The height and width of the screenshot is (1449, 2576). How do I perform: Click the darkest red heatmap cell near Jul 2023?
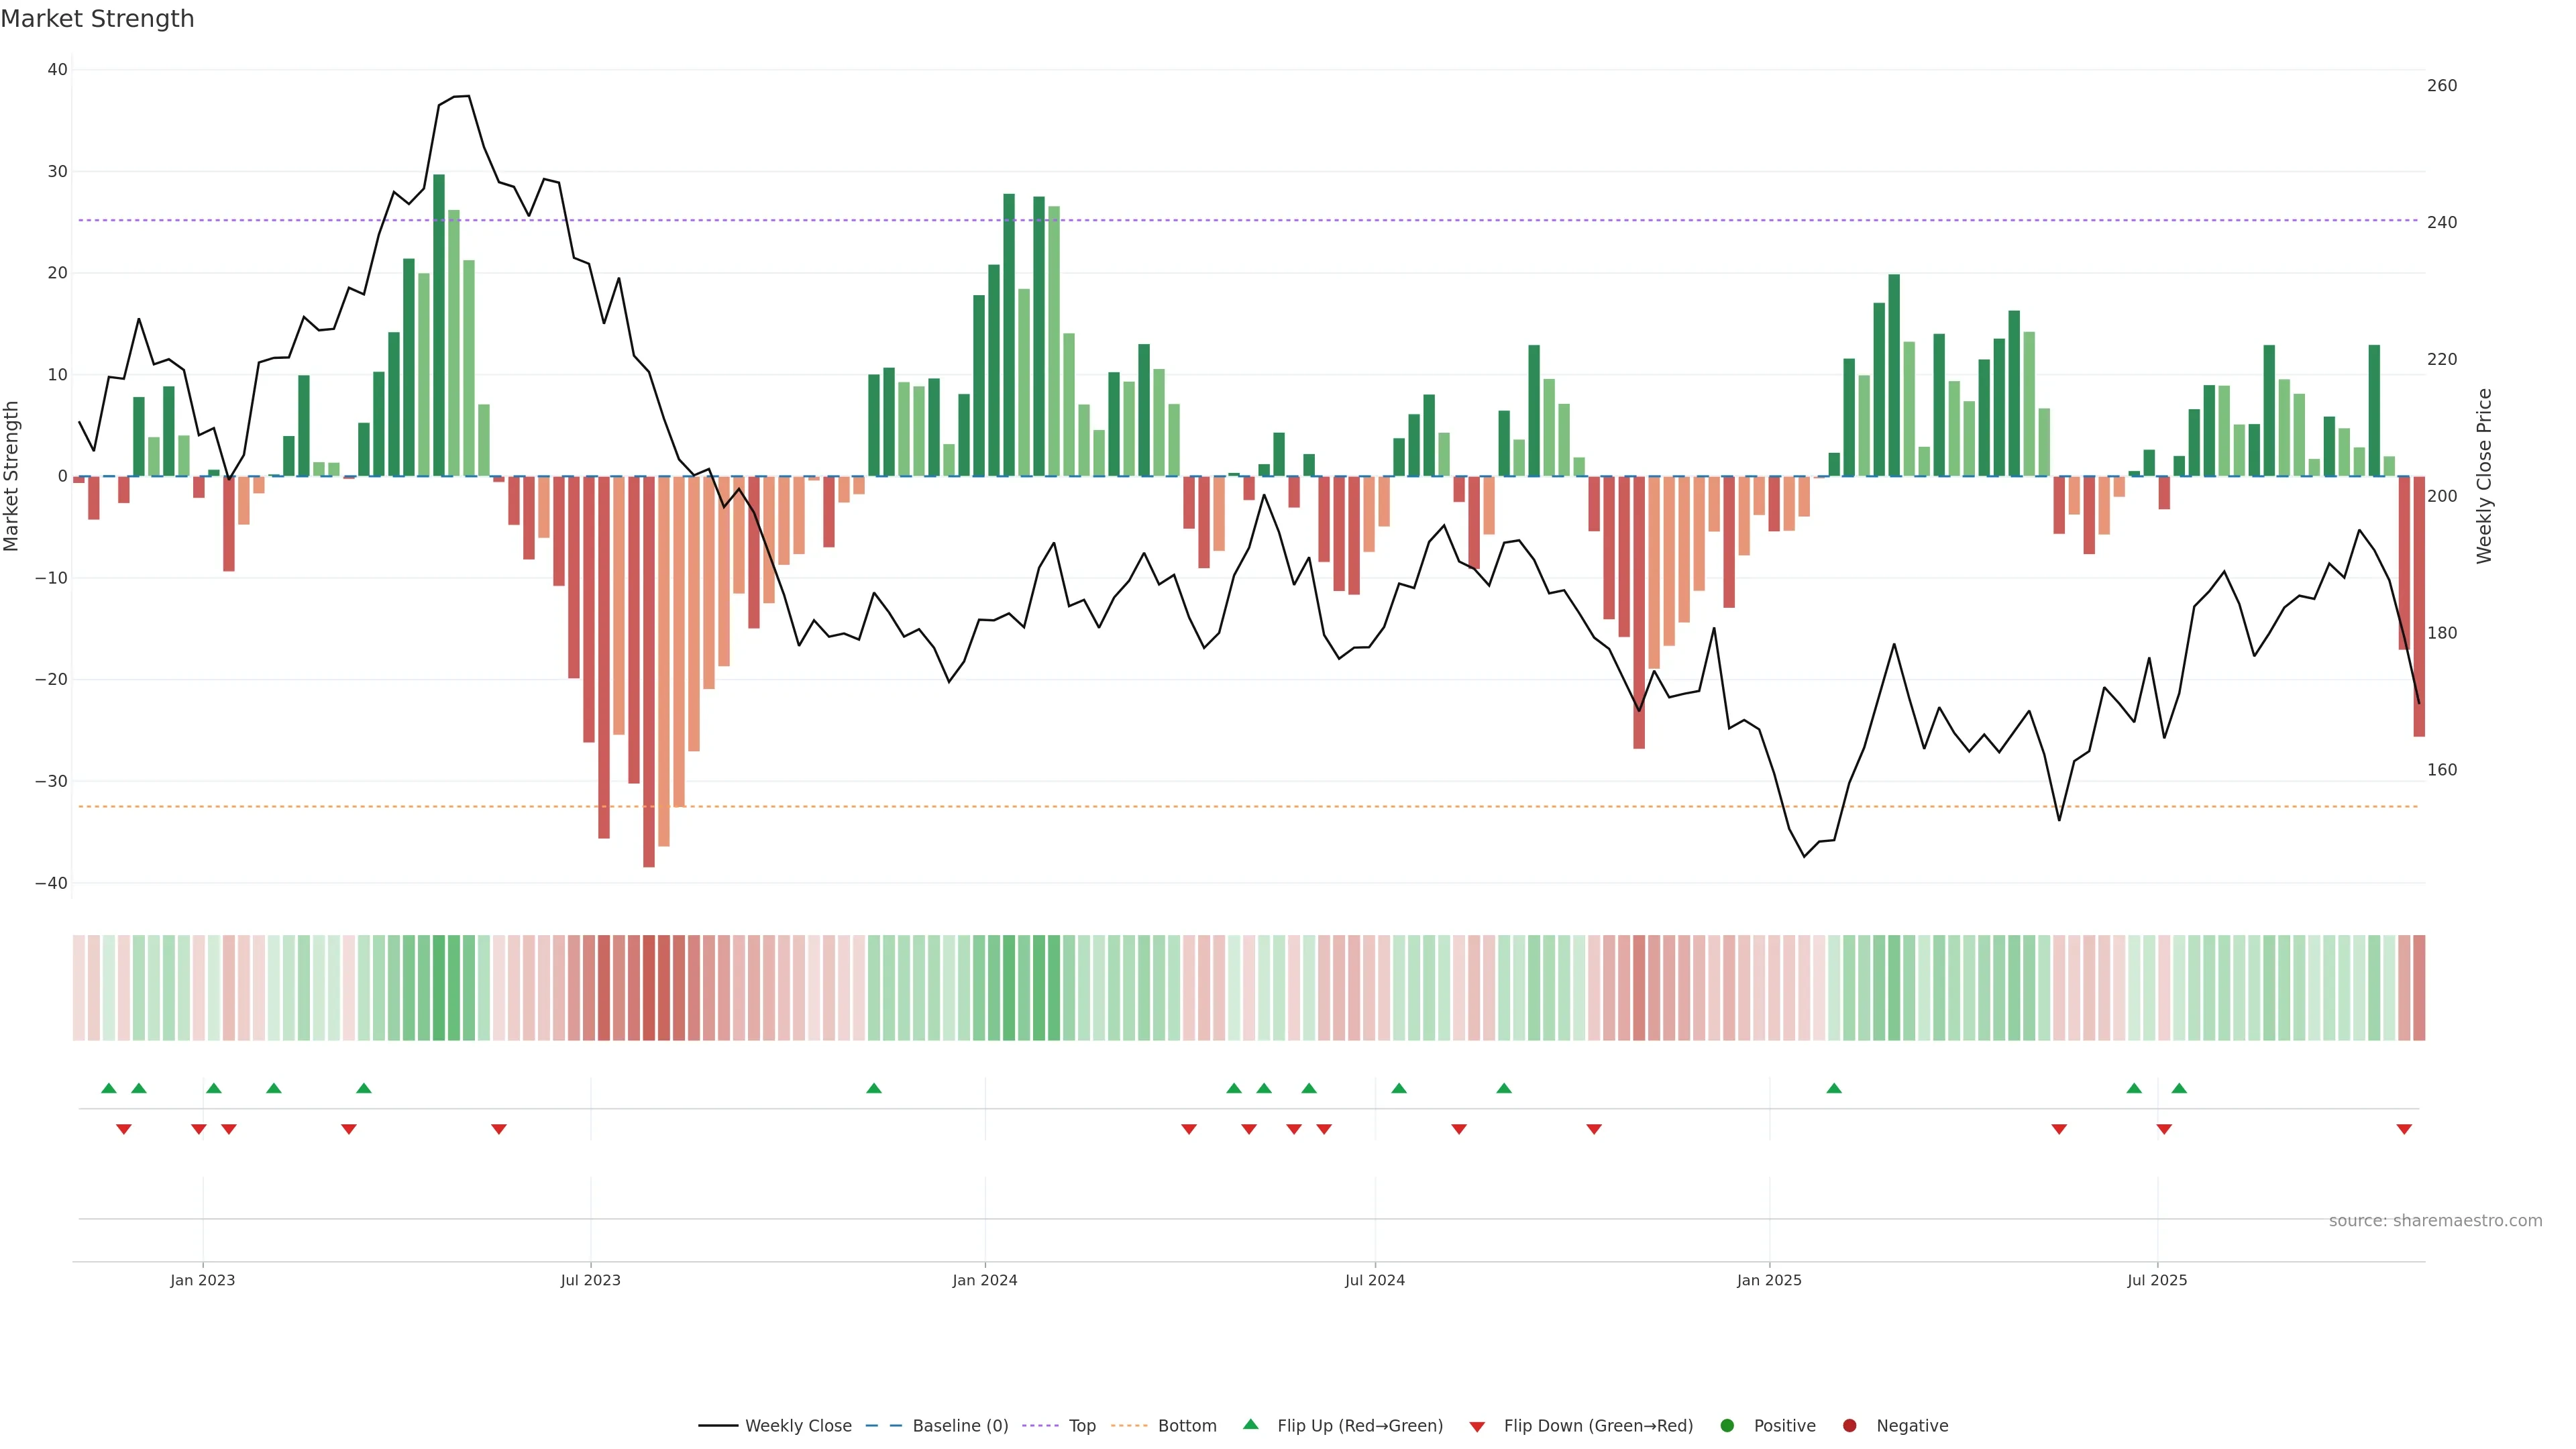point(649,987)
